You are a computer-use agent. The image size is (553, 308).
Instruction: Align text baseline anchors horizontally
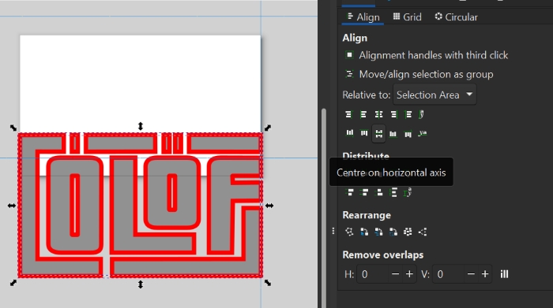(x=422, y=115)
